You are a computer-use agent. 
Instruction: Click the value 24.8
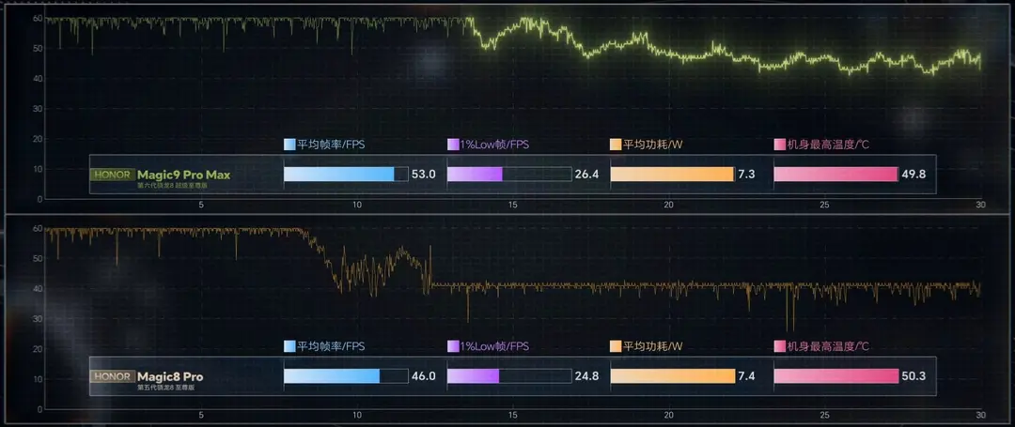[x=586, y=376]
